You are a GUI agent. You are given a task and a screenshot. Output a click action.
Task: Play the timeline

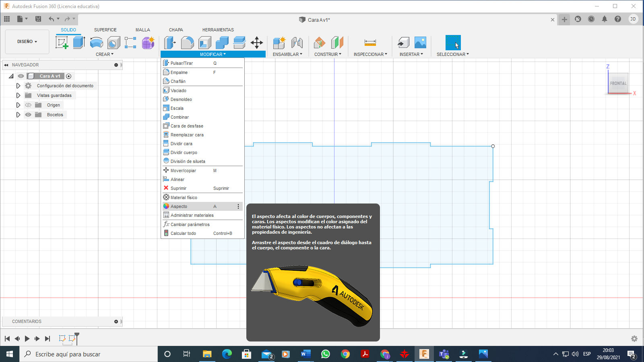(27, 339)
